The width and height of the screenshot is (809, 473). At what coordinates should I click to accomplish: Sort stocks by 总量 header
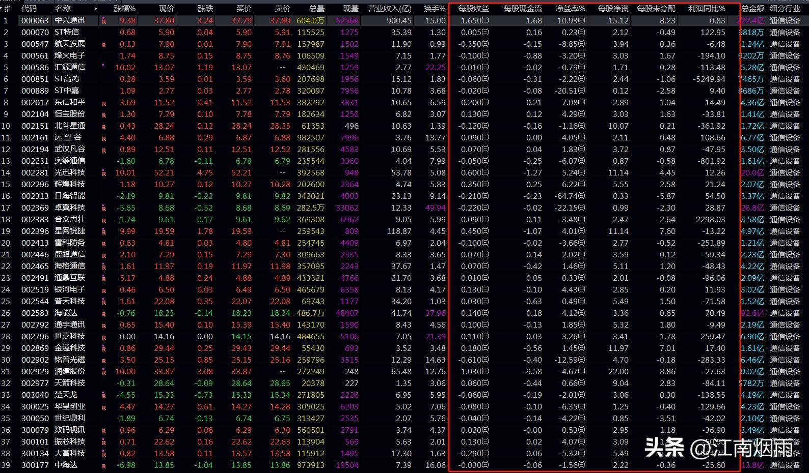click(x=316, y=9)
